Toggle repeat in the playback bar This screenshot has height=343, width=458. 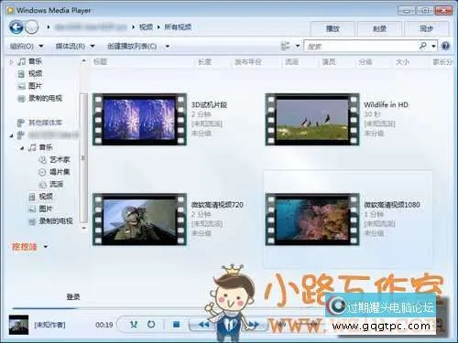click(x=151, y=324)
